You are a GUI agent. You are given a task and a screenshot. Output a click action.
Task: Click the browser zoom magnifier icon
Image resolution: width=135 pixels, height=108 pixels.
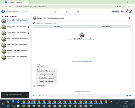click(120, 6)
